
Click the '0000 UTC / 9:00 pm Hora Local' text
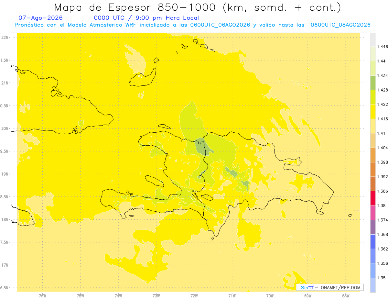[146, 18]
